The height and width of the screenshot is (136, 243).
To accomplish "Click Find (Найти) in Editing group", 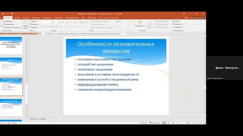I will [x=176, y=21].
